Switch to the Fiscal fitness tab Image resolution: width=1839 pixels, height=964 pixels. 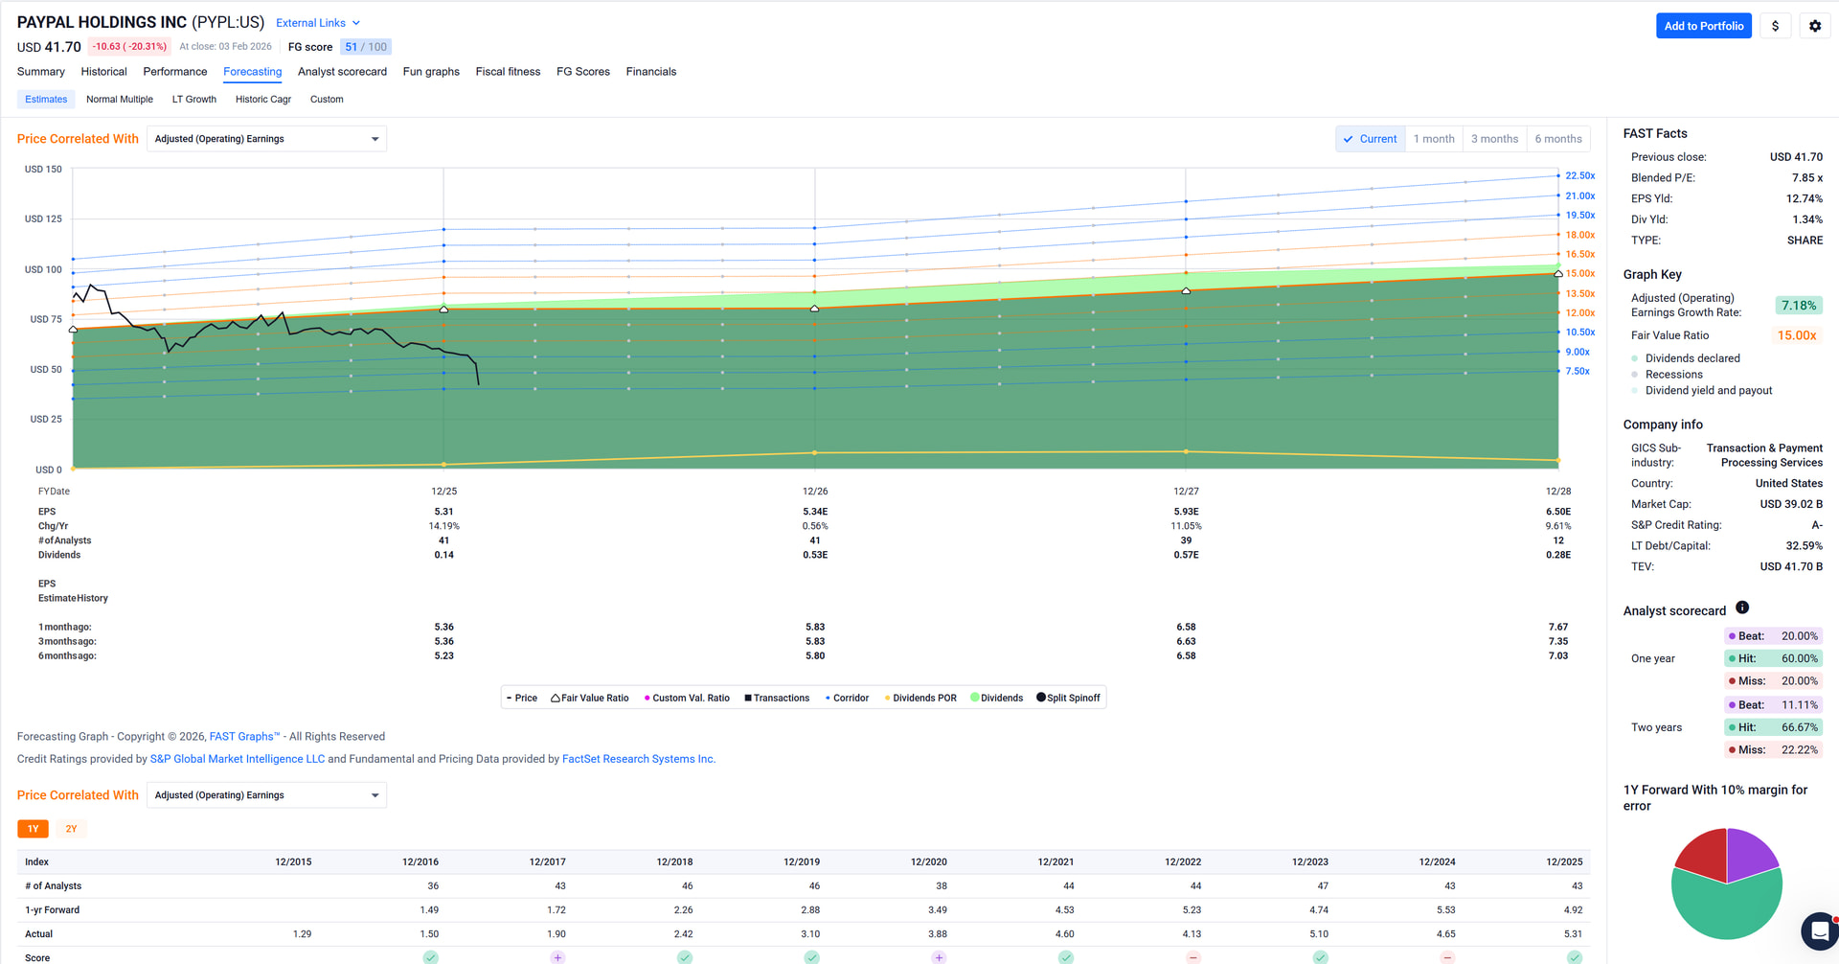click(508, 72)
